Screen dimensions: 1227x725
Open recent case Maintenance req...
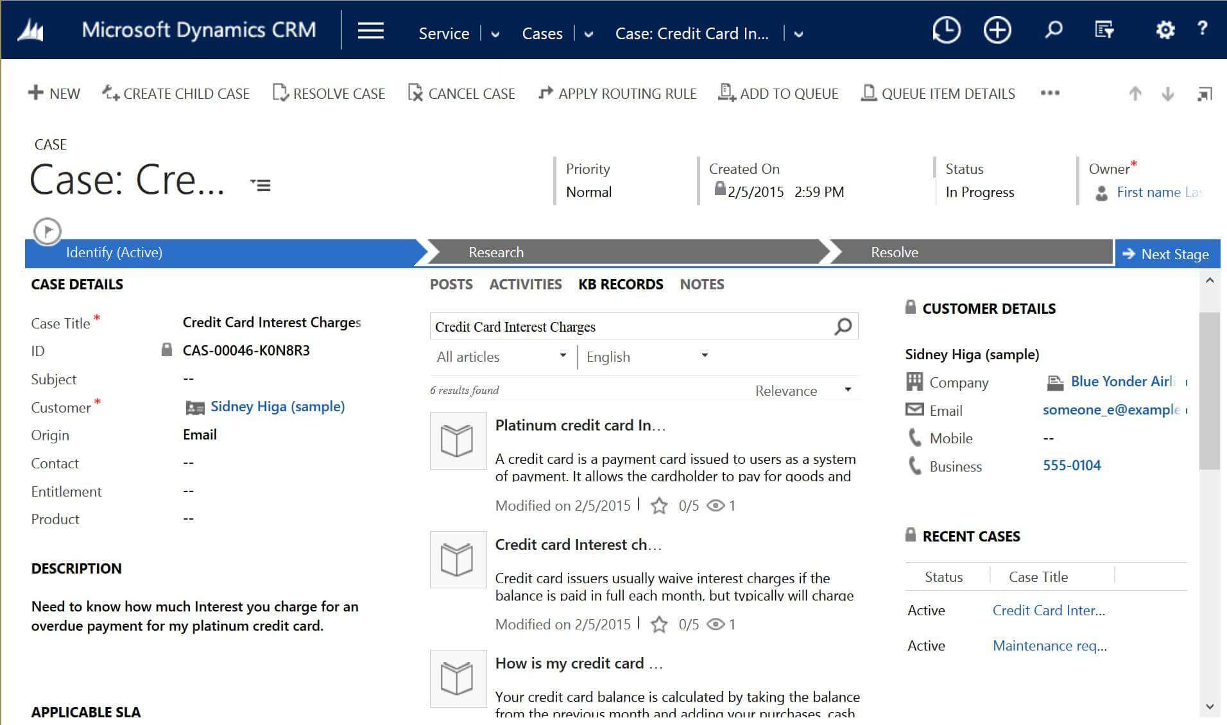click(1050, 645)
